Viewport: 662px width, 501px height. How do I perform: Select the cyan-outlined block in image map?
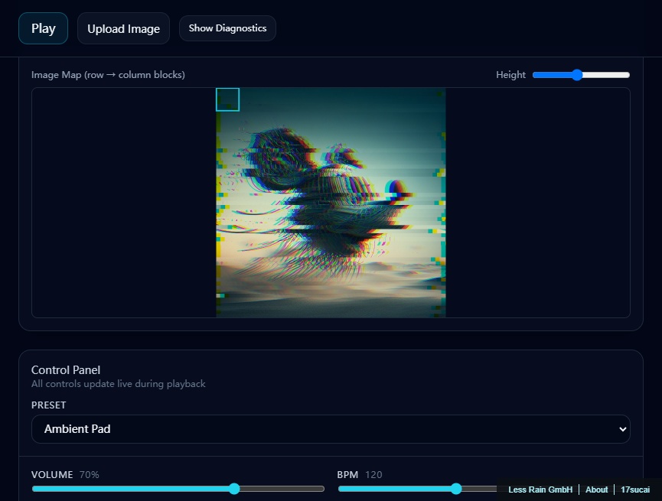pyautogui.click(x=227, y=99)
